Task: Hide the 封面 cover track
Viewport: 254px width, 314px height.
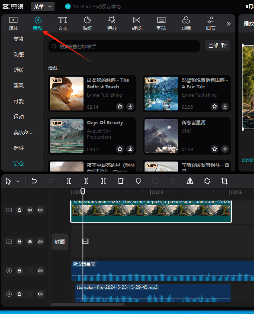Action: 30,242
